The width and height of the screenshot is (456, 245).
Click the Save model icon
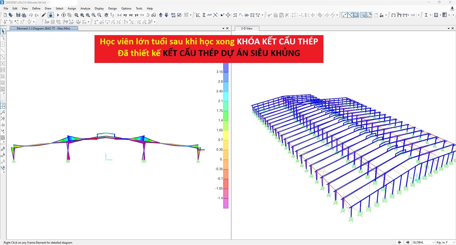(x=18, y=15)
